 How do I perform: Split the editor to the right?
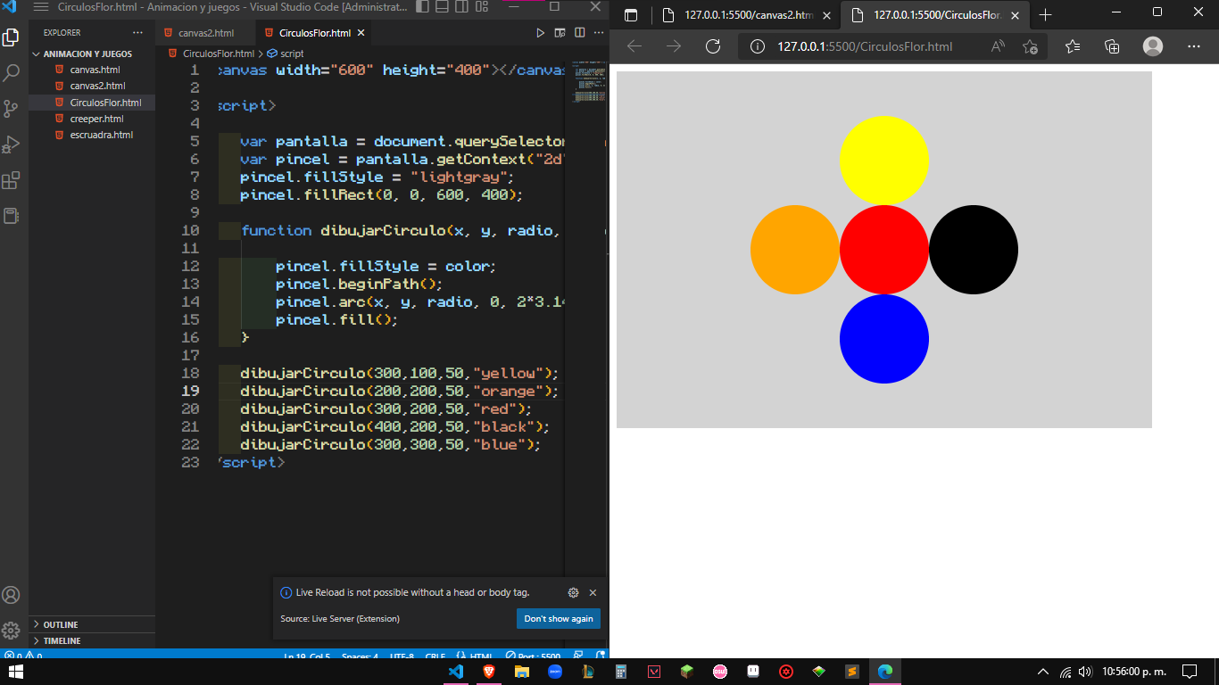[579, 33]
